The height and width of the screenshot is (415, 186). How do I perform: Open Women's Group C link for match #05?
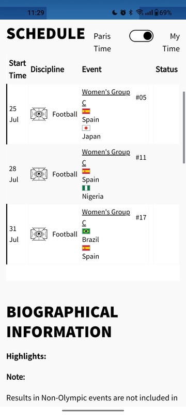coord(106,97)
